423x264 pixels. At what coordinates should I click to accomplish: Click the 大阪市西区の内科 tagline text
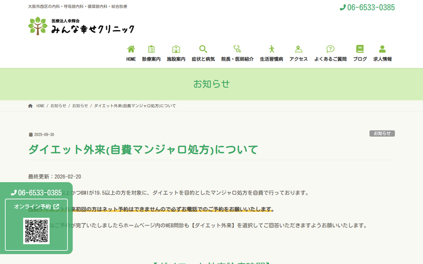click(x=78, y=6)
